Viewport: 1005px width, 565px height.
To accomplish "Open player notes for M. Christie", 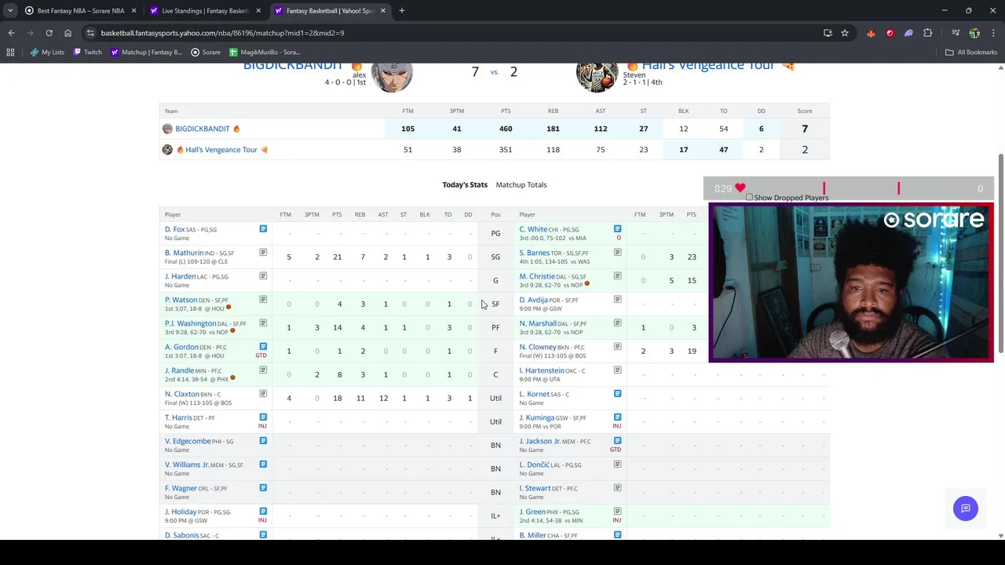I will click(x=617, y=276).
